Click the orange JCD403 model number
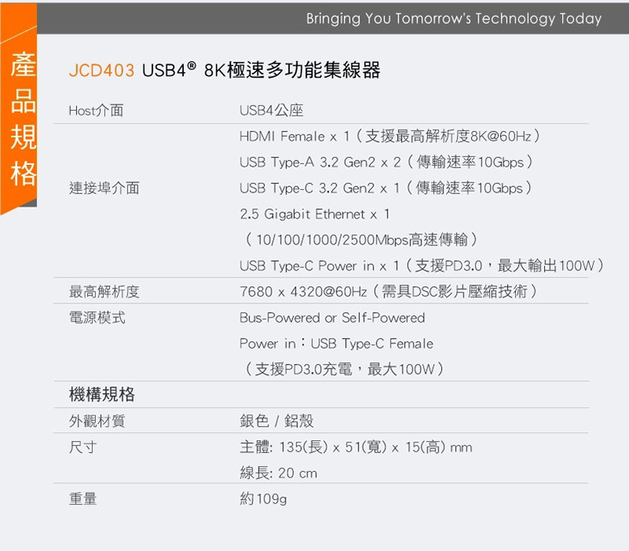This screenshot has height=551, width=629. [101, 71]
